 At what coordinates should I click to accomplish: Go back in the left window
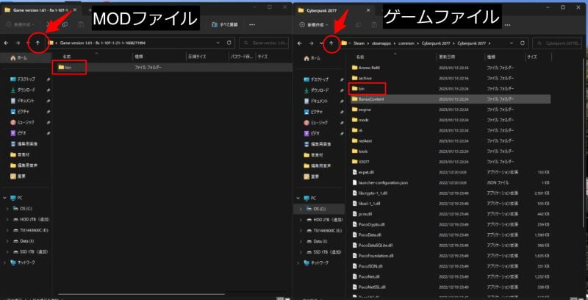[x=7, y=43]
